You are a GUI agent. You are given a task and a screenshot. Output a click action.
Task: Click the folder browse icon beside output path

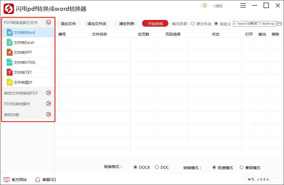280,24
